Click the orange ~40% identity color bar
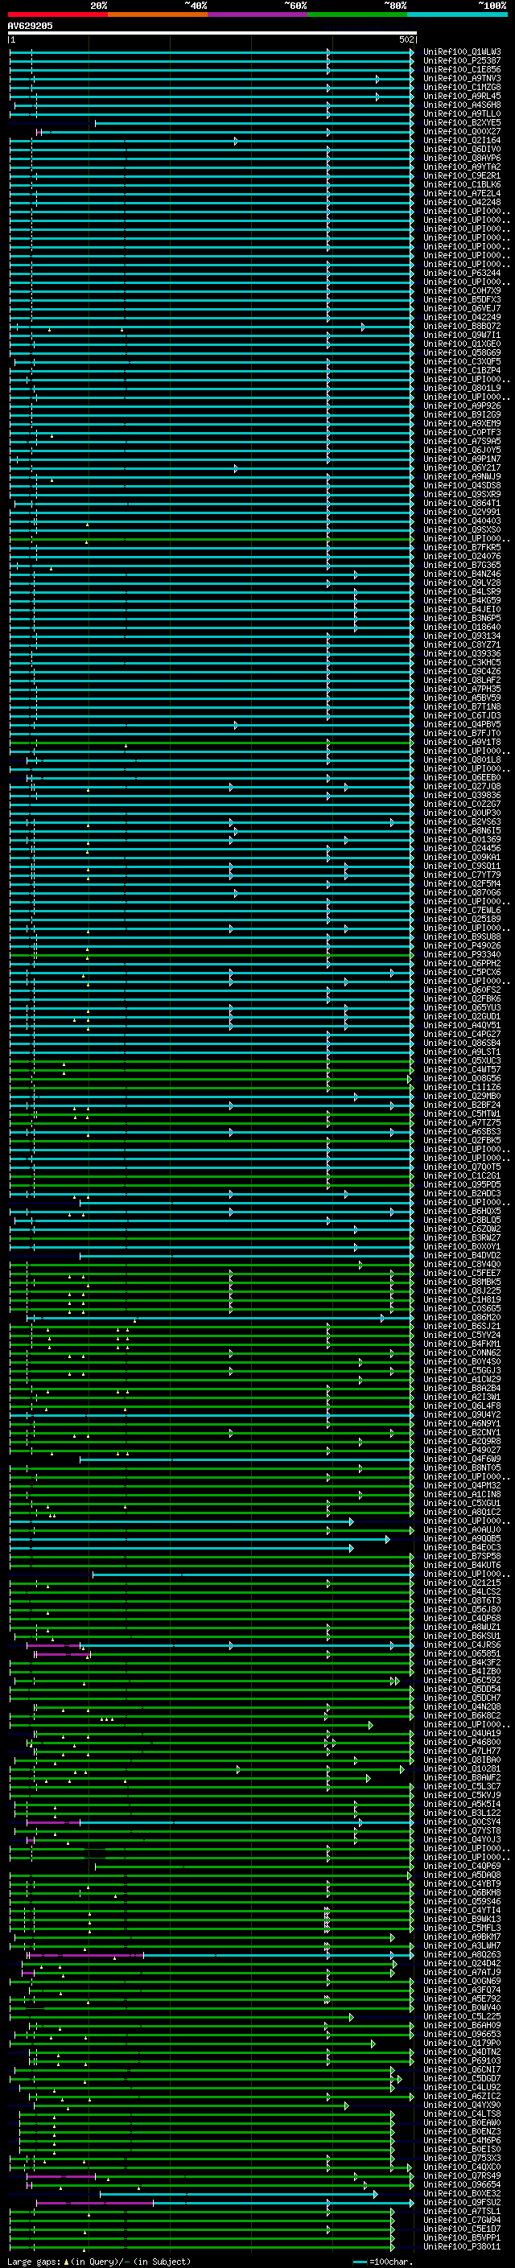The width and height of the screenshot is (515, 2268). (158, 14)
